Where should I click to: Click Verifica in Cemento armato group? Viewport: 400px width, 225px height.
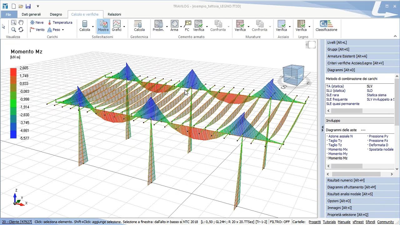(198, 26)
